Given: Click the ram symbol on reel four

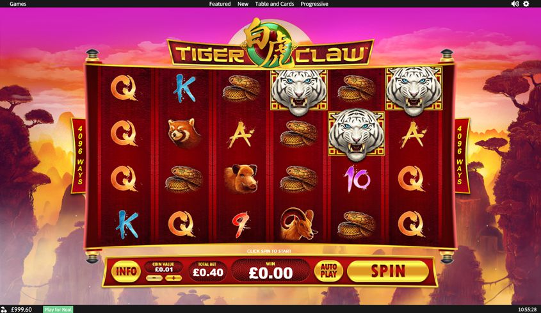Looking at the screenshot, I should [298, 224].
